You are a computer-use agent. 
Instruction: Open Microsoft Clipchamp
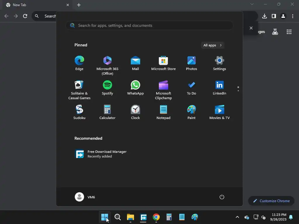coord(164,90)
